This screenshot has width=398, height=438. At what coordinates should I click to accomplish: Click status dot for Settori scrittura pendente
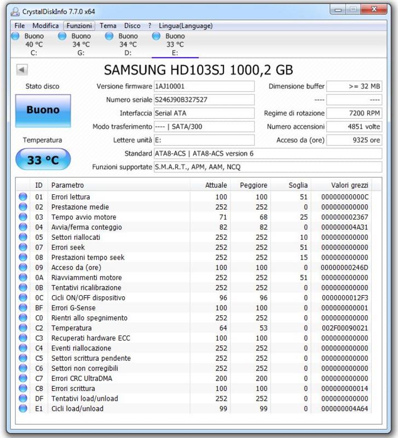(x=23, y=358)
